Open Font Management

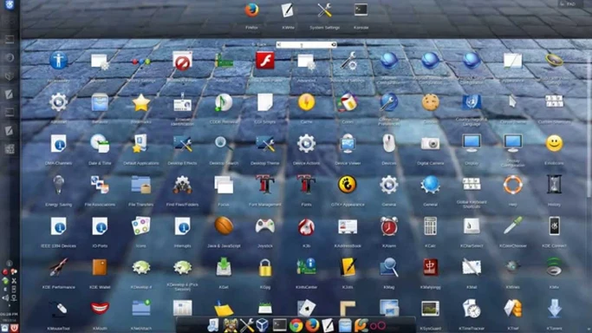265,185
